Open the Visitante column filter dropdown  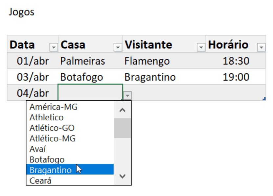point(202,47)
